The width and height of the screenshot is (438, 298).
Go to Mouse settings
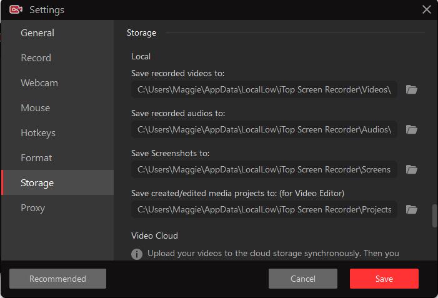coord(35,108)
